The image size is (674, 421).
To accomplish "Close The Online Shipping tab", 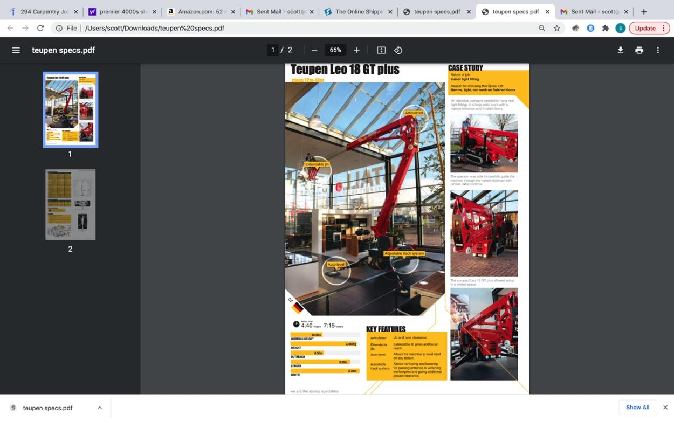I will coord(390,11).
